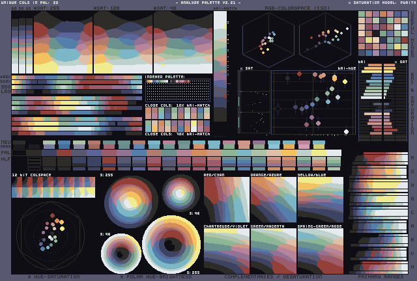
Task: Click the "INDEXED PALETTE:" label
Action: click(x=165, y=77)
